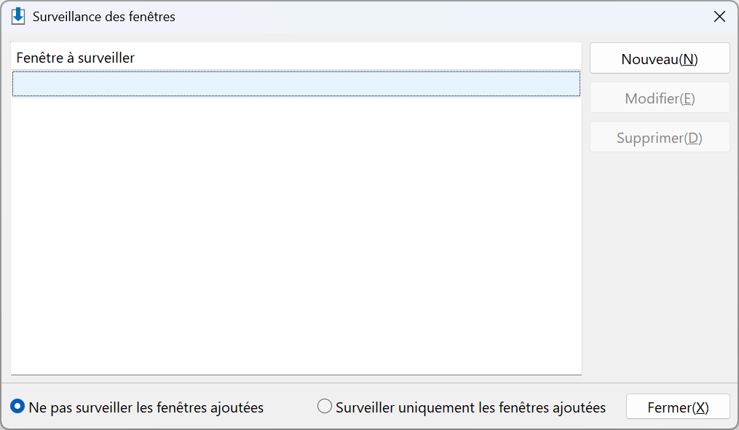Viewport: 739px width, 430px height.
Task: Edit the selected monitored window entry
Action: [x=660, y=98]
